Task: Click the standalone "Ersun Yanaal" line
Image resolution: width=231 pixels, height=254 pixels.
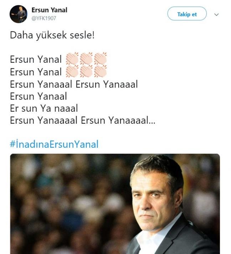Action: pyautogui.click(x=38, y=96)
